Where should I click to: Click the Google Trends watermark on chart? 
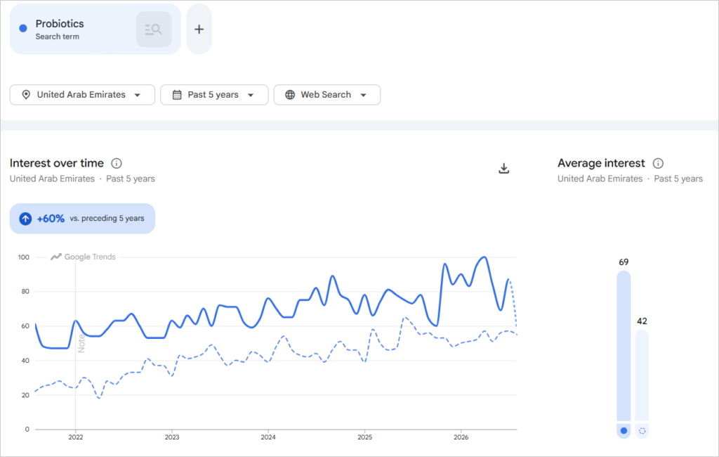[x=84, y=257]
